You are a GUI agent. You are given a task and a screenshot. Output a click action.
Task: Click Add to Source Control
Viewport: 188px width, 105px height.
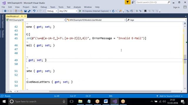pos(170,96)
